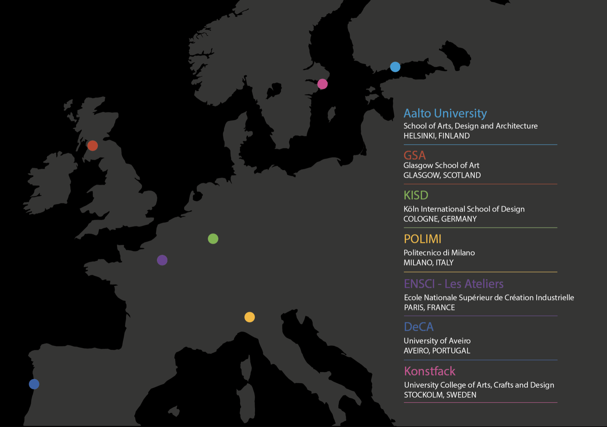
Task: Select the Aalto University heading
Action: [x=445, y=113]
